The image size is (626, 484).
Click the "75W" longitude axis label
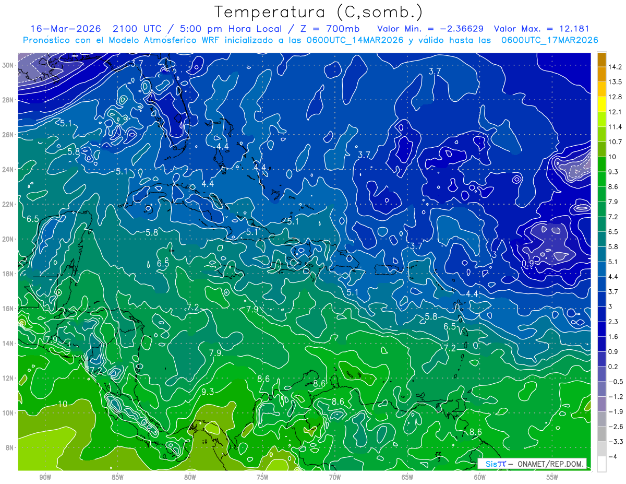[x=262, y=477]
